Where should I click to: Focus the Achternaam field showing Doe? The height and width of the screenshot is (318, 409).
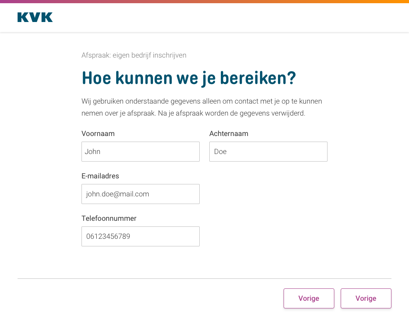[268, 152]
